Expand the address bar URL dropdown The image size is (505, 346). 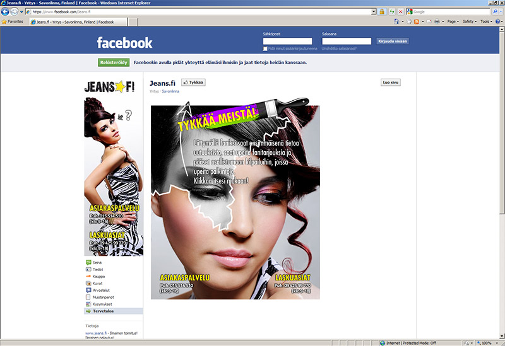point(374,12)
